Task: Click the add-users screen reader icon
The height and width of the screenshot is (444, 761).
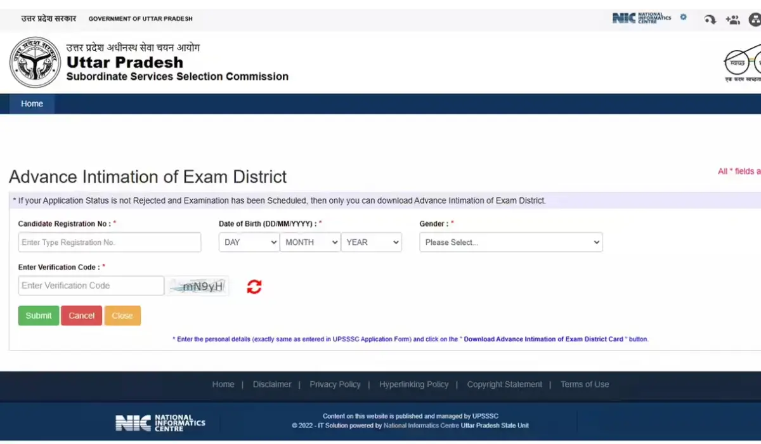Action: [732, 20]
